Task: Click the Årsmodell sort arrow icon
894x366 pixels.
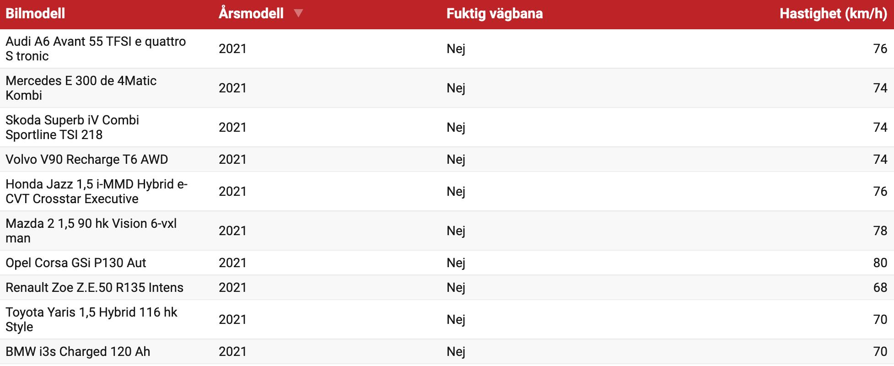Action: tap(298, 13)
